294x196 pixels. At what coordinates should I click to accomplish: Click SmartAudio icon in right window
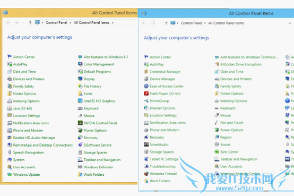pyautogui.click(x=146, y=144)
